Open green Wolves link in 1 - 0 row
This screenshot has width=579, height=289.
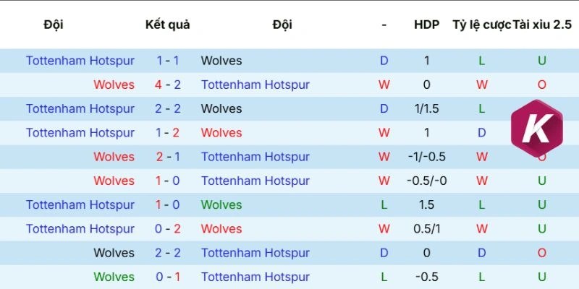coord(221,205)
